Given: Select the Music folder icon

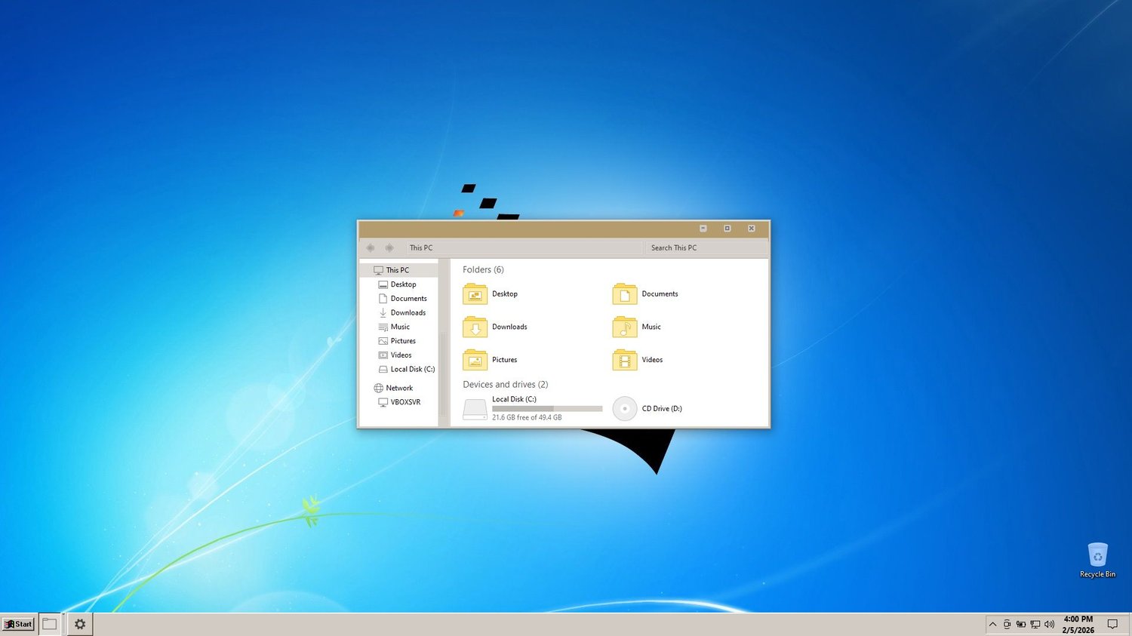Looking at the screenshot, I should [x=625, y=327].
